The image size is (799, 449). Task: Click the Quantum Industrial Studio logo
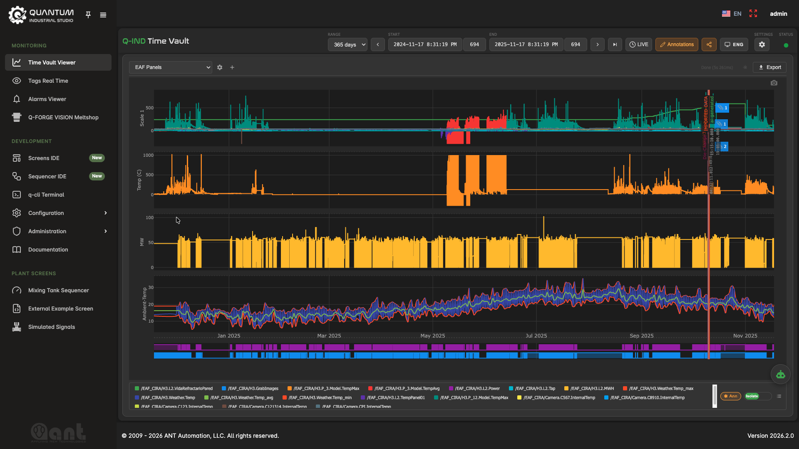41,15
